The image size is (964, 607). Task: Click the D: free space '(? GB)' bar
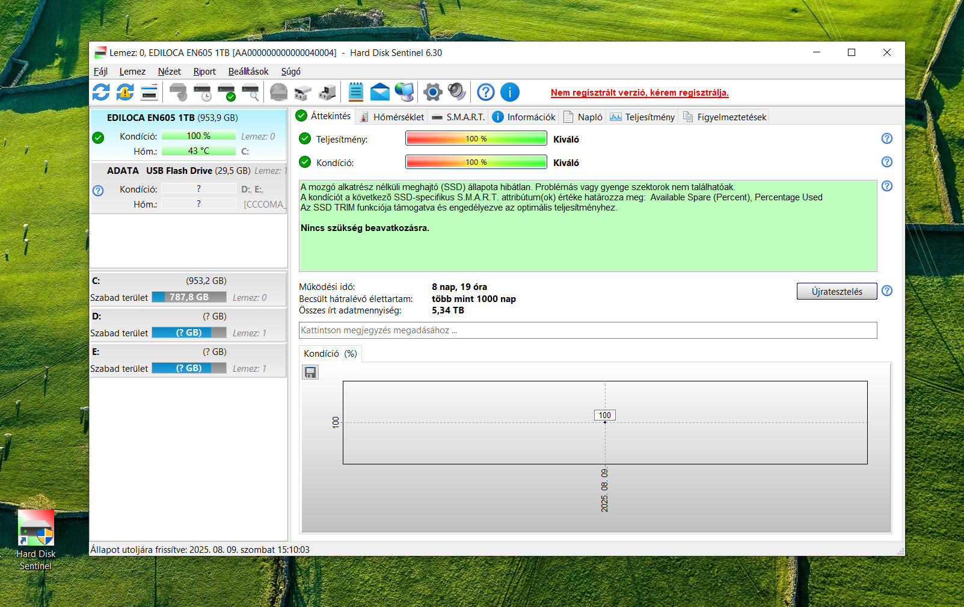pos(189,333)
